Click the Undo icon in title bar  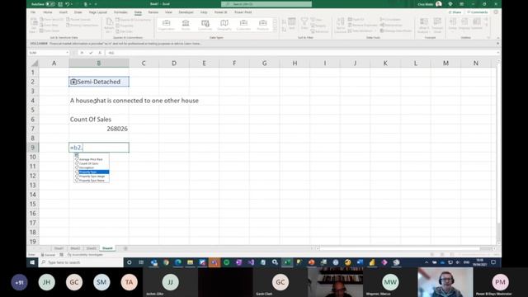click(68, 4)
